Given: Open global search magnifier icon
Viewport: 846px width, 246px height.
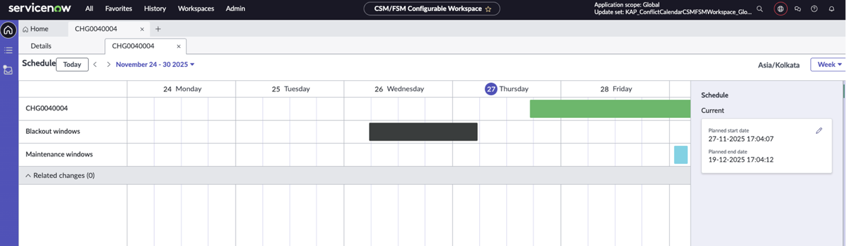Looking at the screenshot, I should pos(760,9).
